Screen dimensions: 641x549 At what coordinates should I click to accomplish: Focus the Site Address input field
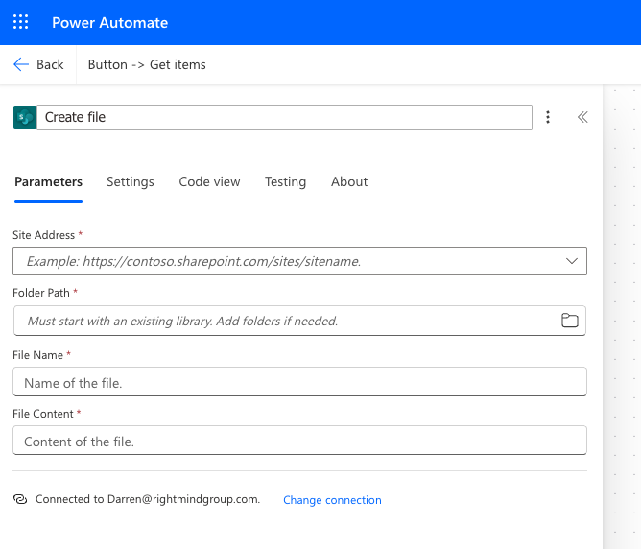click(x=299, y=261)
